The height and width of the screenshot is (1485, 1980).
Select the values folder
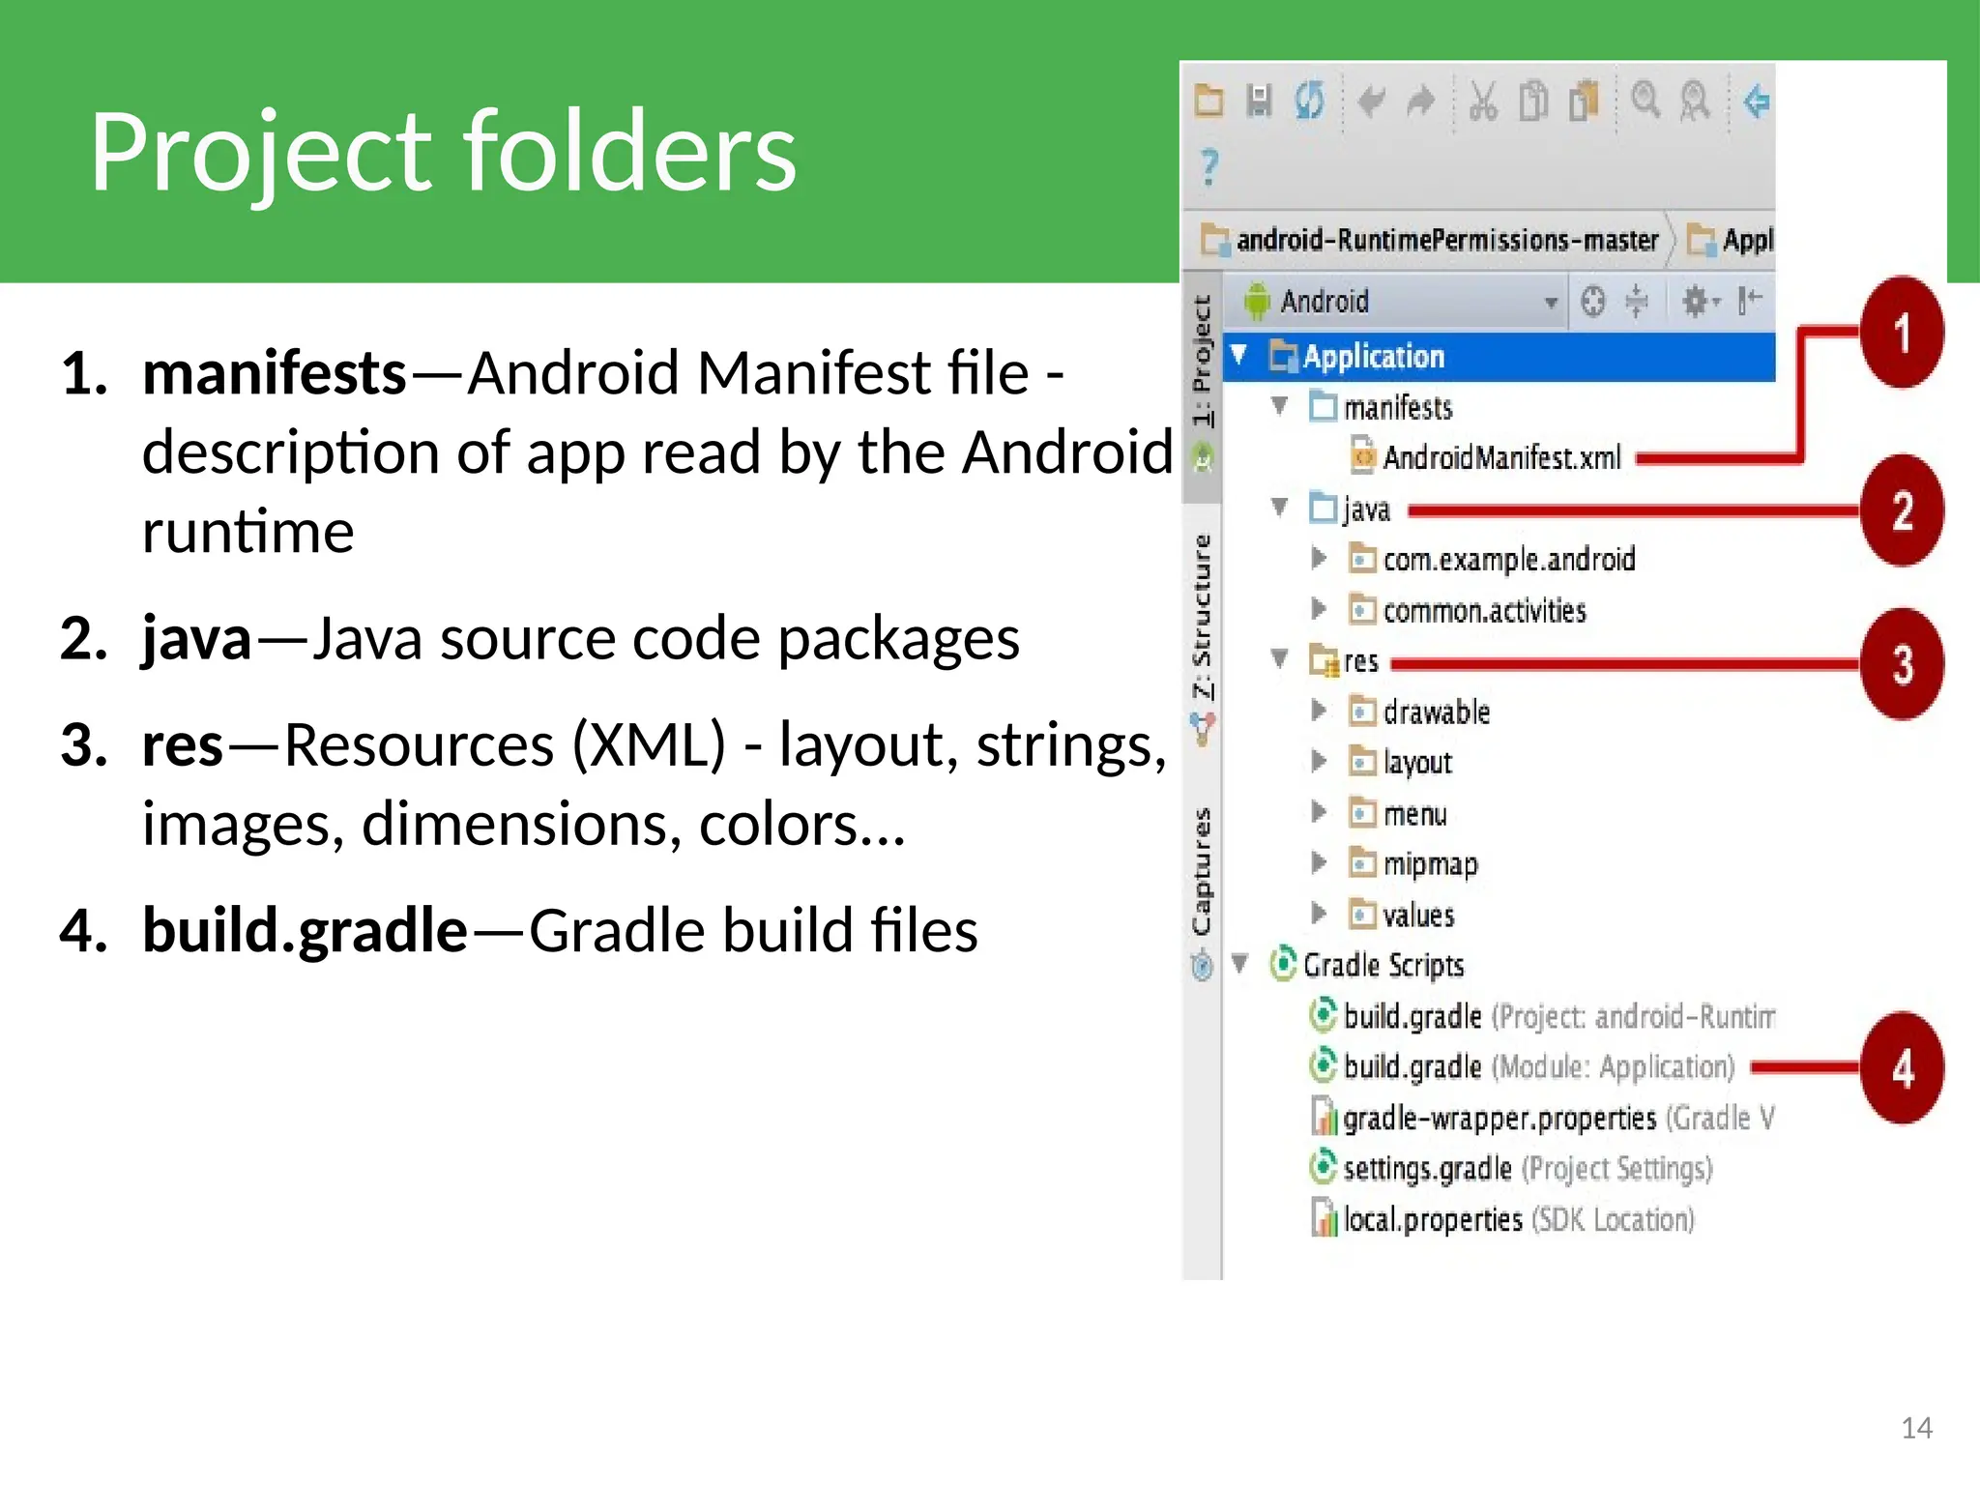[x=1403, y=915]
